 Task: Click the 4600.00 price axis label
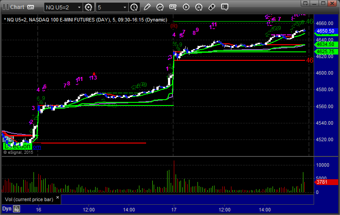[x=325, y=73]
